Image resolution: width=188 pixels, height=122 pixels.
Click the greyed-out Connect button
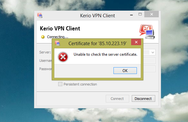pyautogui.click(x=117, y=99)
